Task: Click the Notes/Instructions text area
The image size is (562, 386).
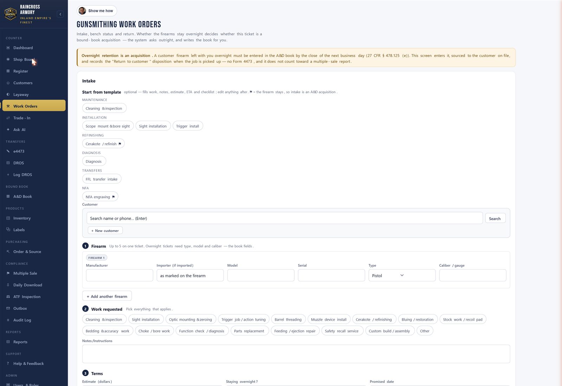Action: 296,354
